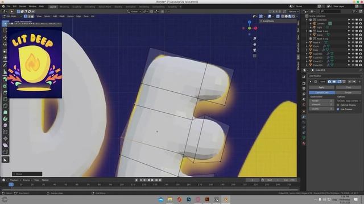Toggle X-ray view in the viewport header

point(278,16)
